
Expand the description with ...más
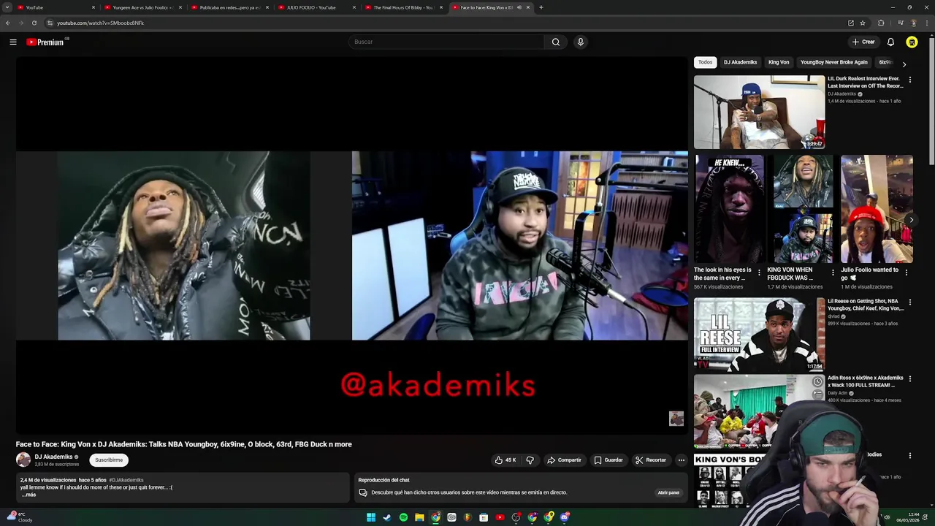click(28, 495)
